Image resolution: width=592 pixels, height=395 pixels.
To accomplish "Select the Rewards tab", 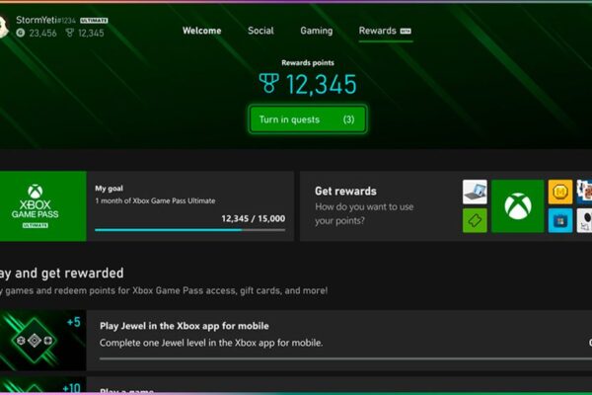I will coord(385,31).
